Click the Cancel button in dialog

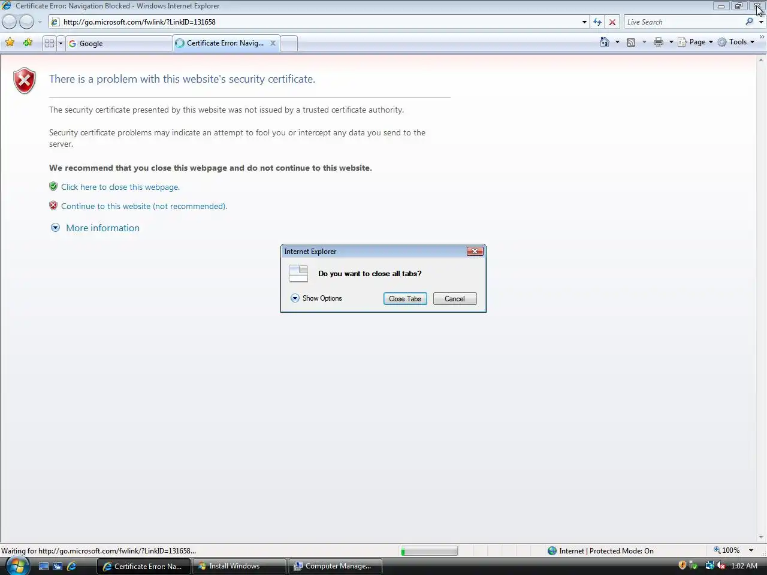click(x=455, y=299)
